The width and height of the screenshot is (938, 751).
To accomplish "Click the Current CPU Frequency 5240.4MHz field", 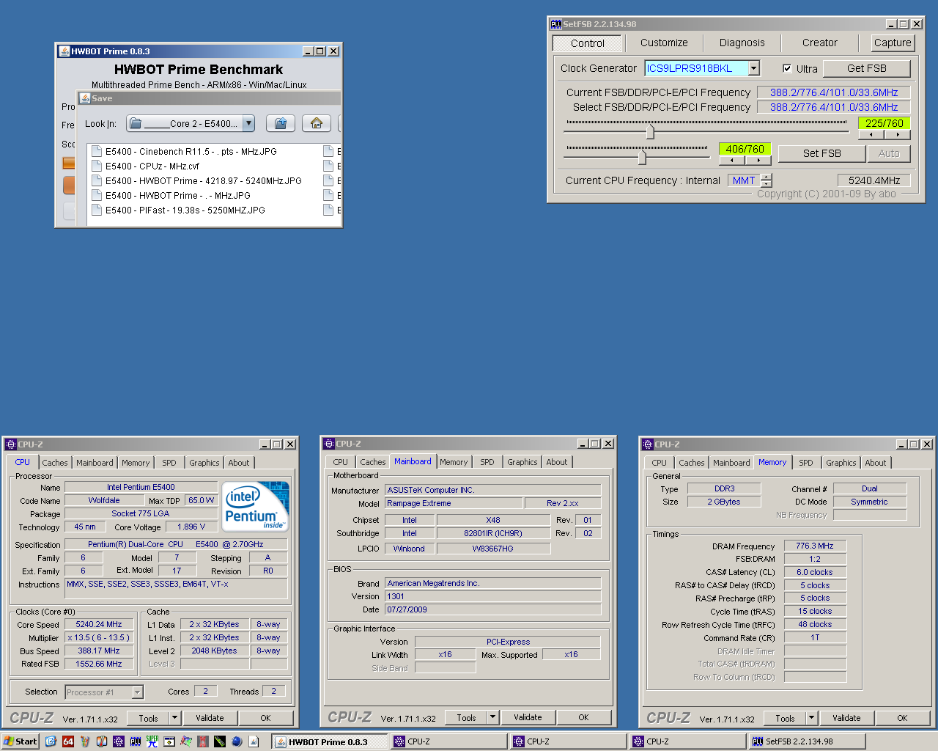I will (874, 180).
